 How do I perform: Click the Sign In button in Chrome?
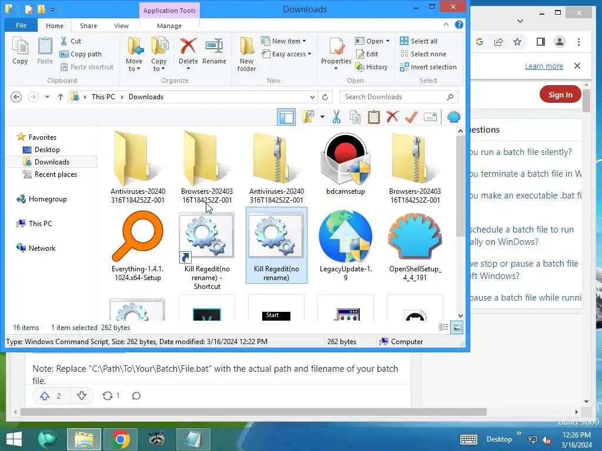(x=560, y=95)
